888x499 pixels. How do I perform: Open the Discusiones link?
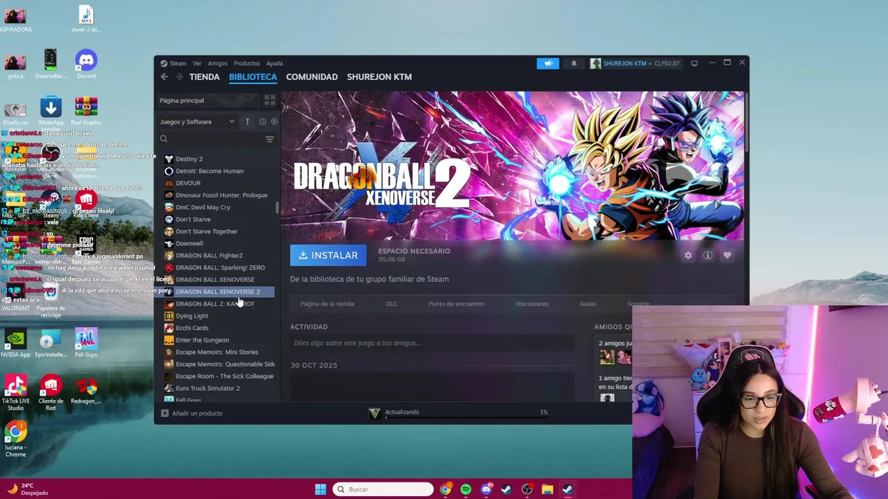click(x=531, y=304)
